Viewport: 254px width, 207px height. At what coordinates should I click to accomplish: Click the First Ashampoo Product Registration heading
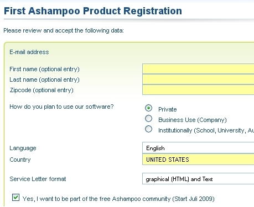(93, 11)
